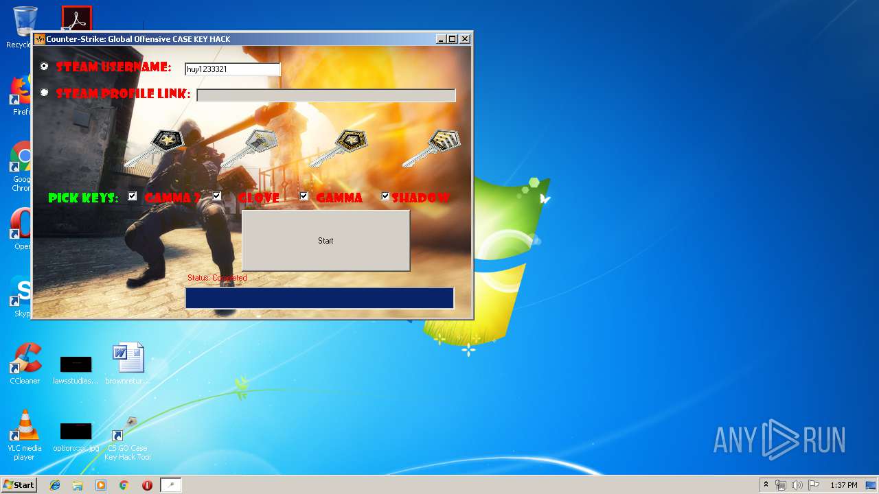The width and height of the screenshot is (879, 494).
Task: Open the volume tray icon
Action: (x=797, y=485)
